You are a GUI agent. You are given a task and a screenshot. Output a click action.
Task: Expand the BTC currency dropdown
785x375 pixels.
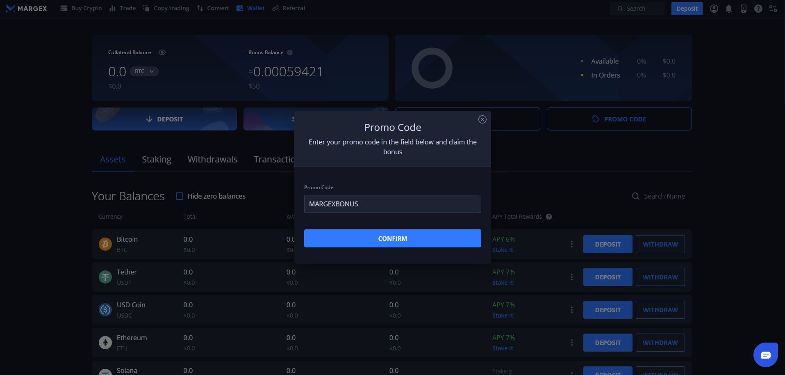(144, 71)
